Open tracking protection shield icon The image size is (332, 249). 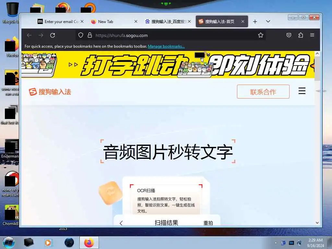point(81,35)
